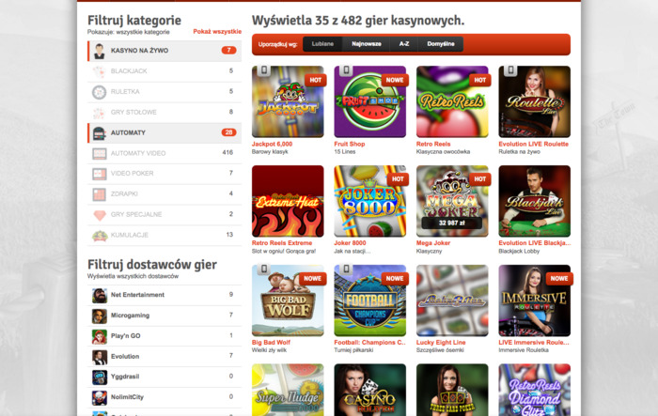Click the Gry specjalne diamond icon

(x=100, y=215)
